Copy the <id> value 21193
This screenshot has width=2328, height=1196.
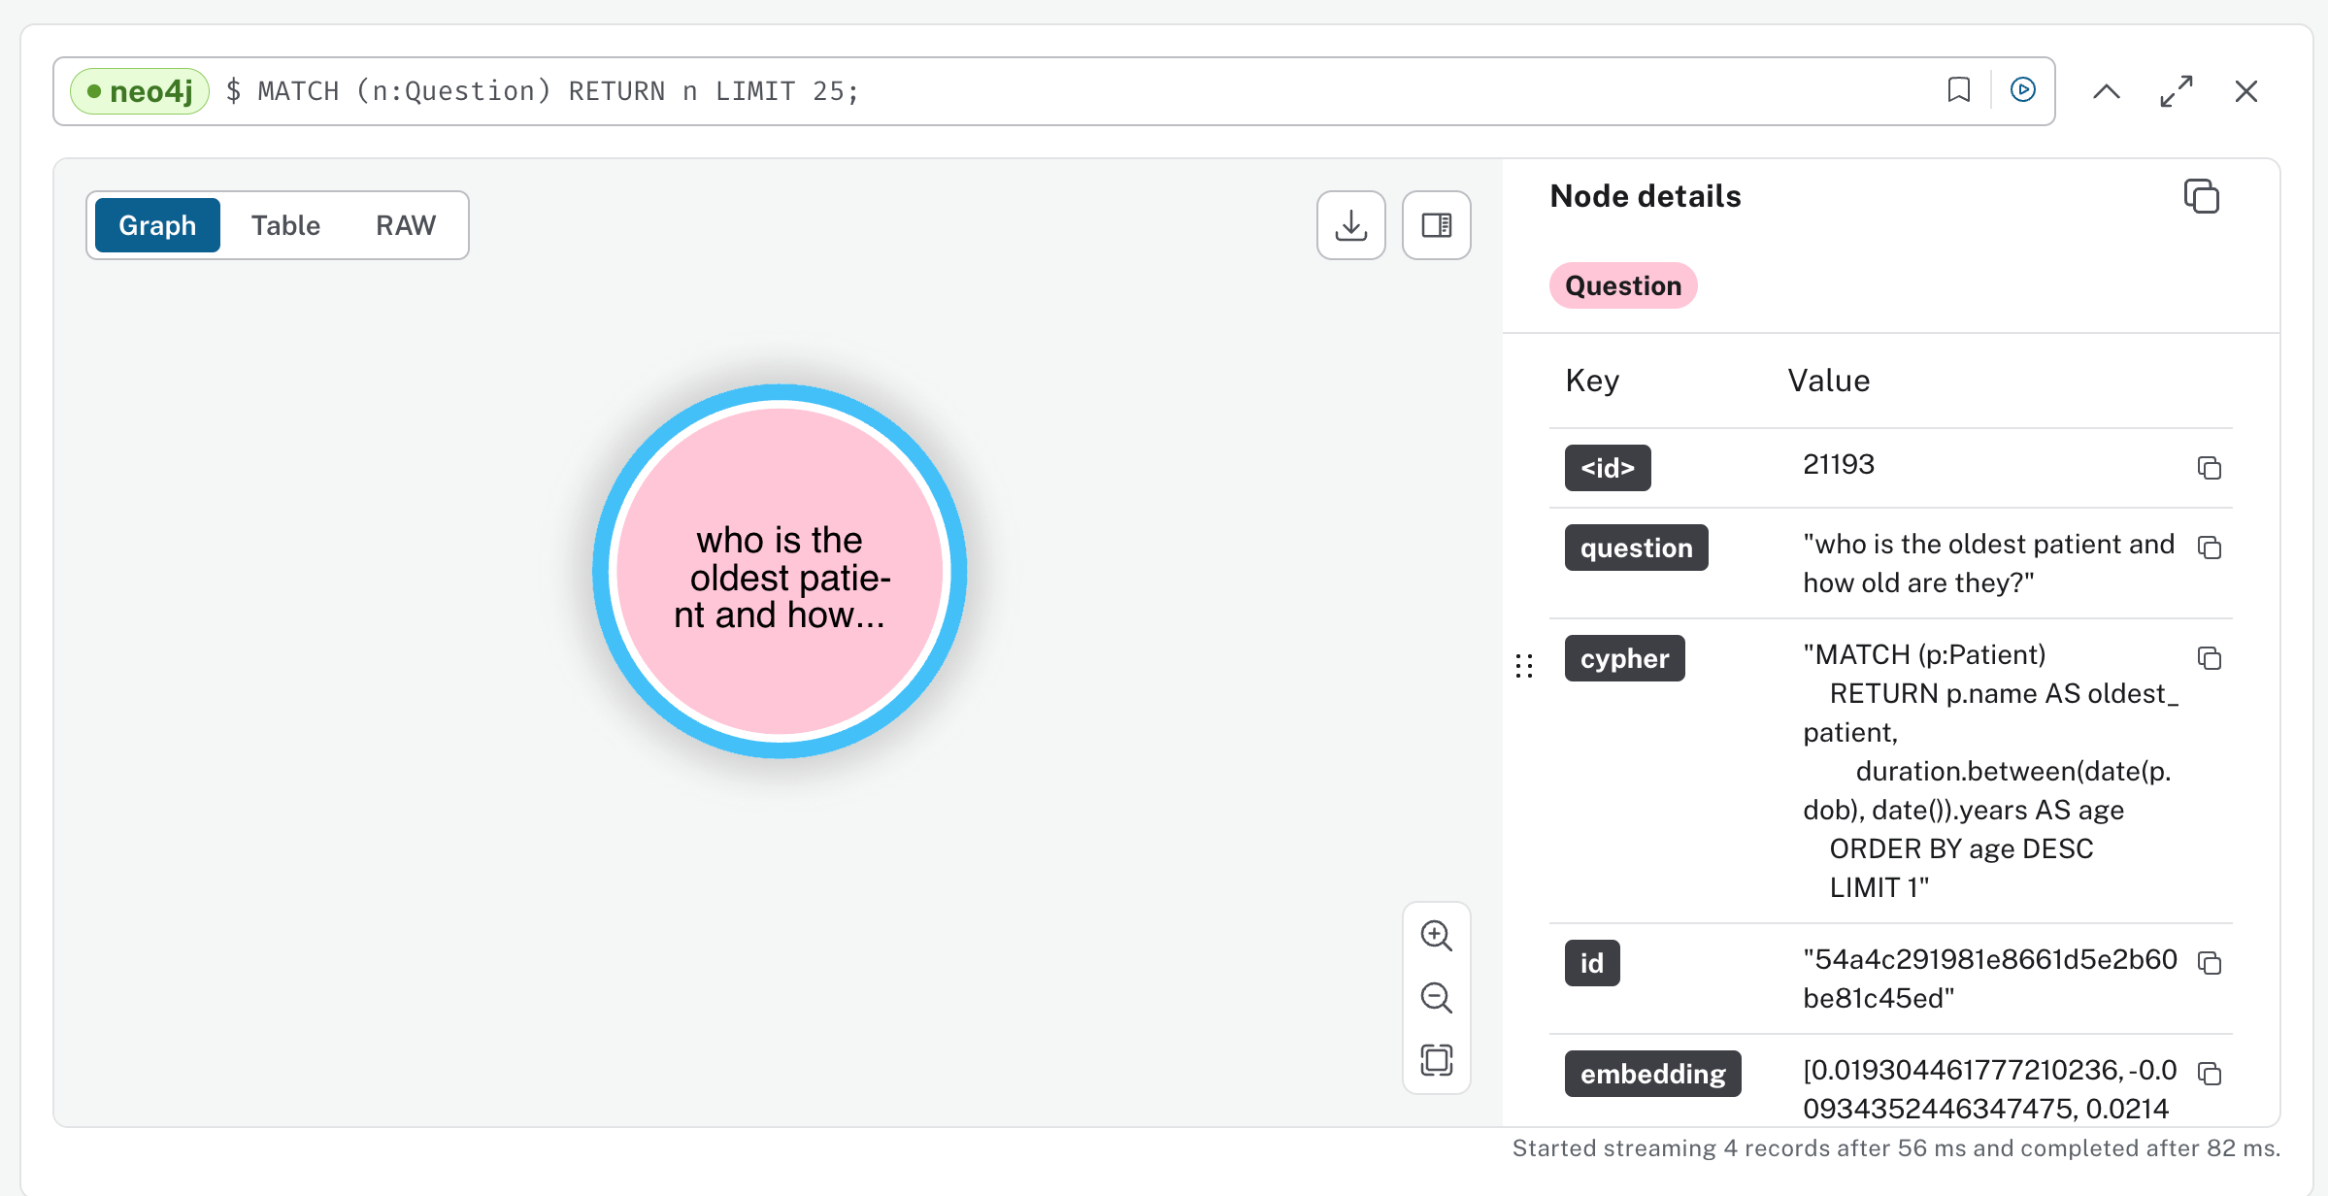pyautogui.click(x=2209, y=468)
